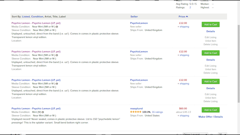240x135 pixels.
Task: Open the Mint splatter variant listing title
Action: point(36,108)
